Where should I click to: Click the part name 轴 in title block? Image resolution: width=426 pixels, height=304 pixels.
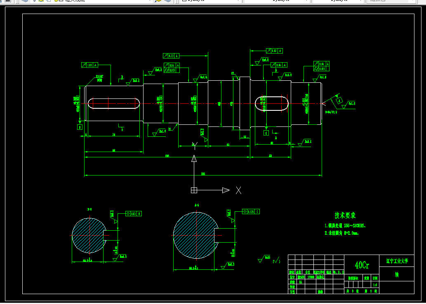click(397, 275)
